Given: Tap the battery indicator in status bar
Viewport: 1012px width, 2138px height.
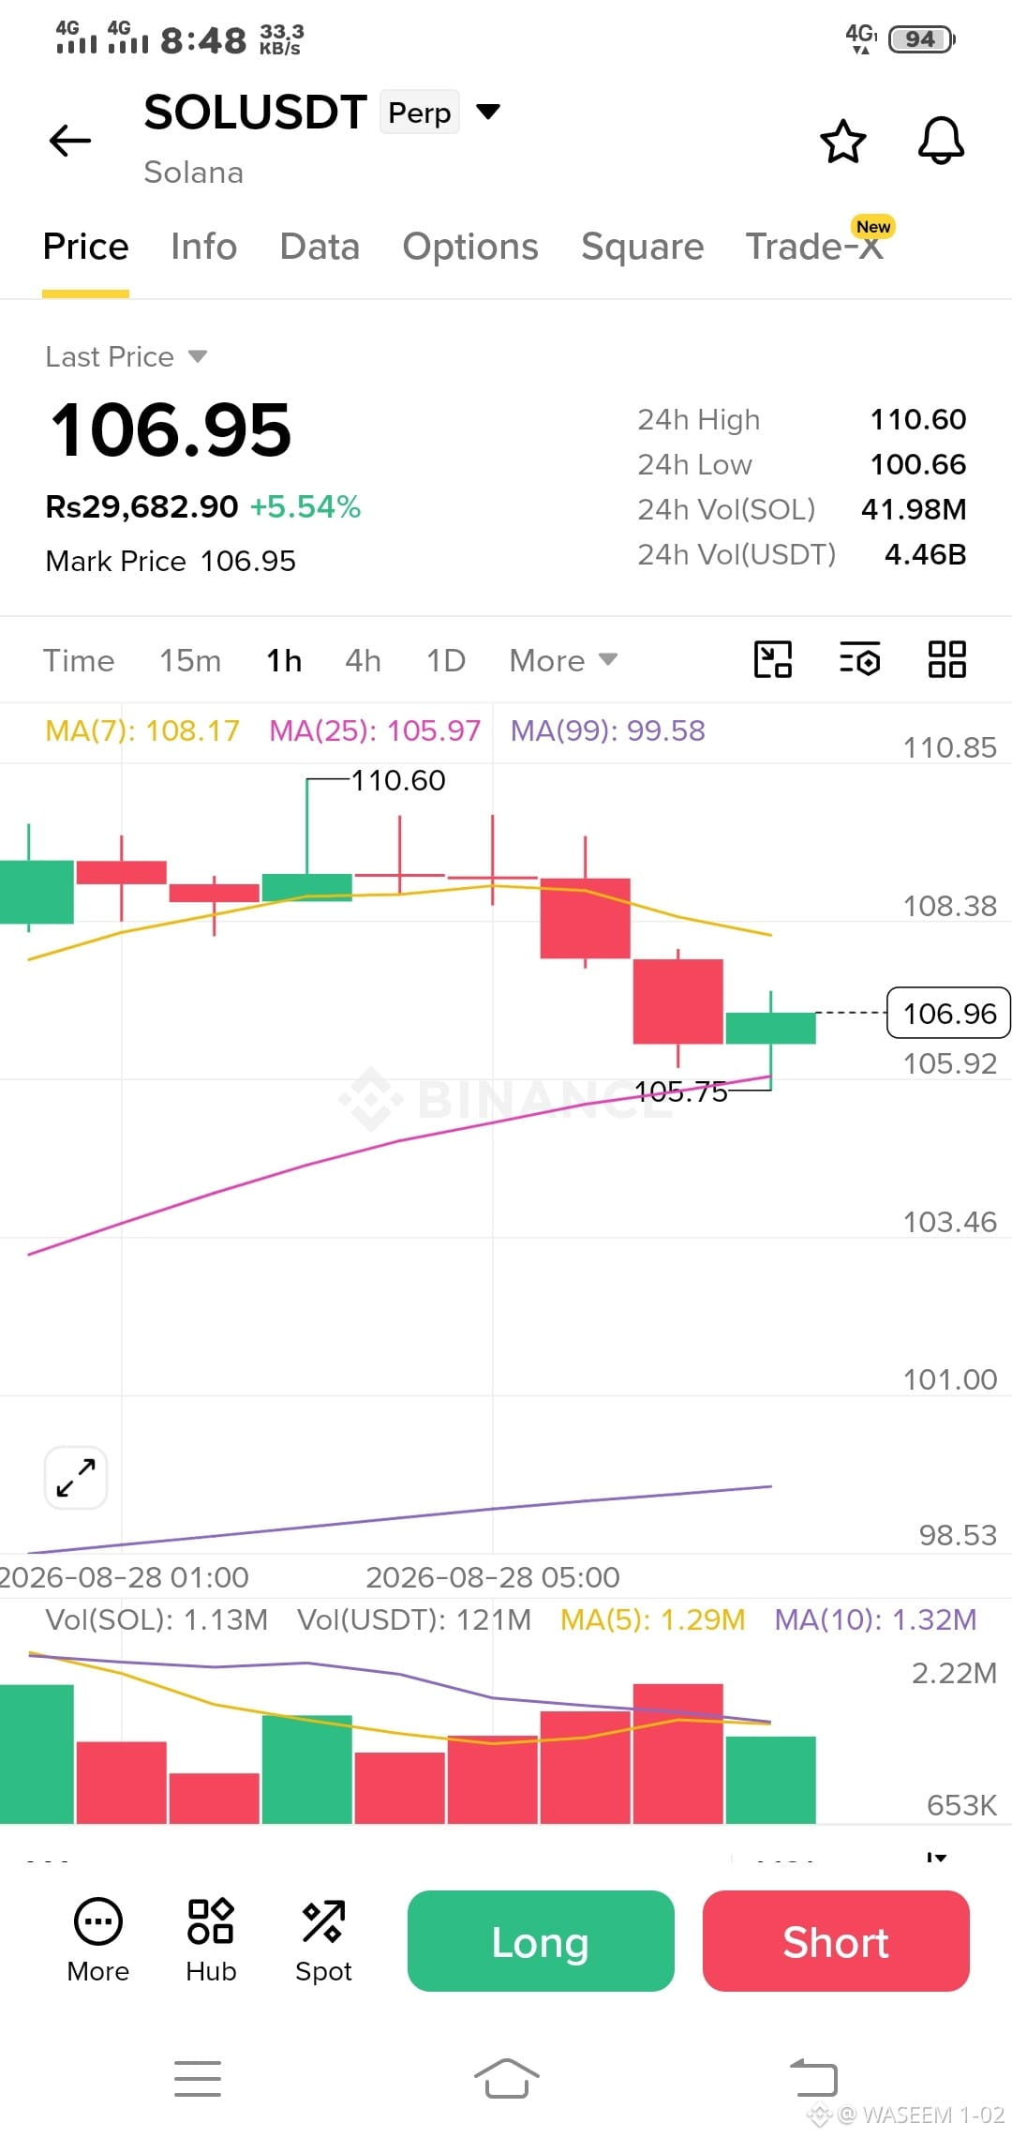Looking at the screenshot, I should coord(922,38).
